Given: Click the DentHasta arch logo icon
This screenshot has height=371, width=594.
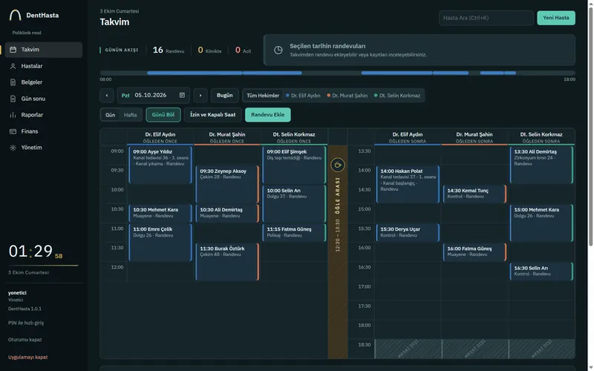Looking at the screenshot, I should point(15,15).
